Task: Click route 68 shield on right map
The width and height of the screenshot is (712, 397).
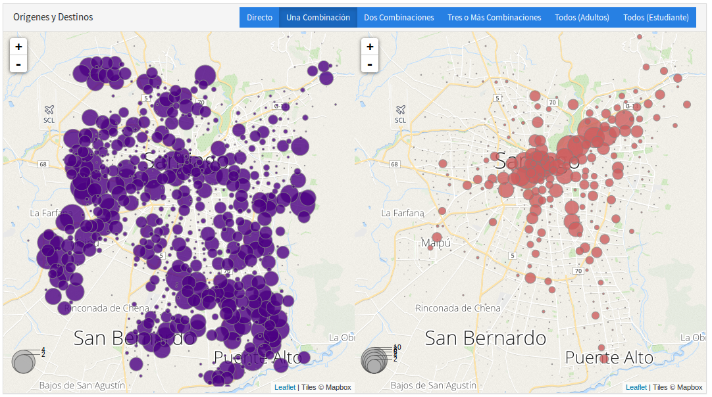Action: [x=395, y=164]
